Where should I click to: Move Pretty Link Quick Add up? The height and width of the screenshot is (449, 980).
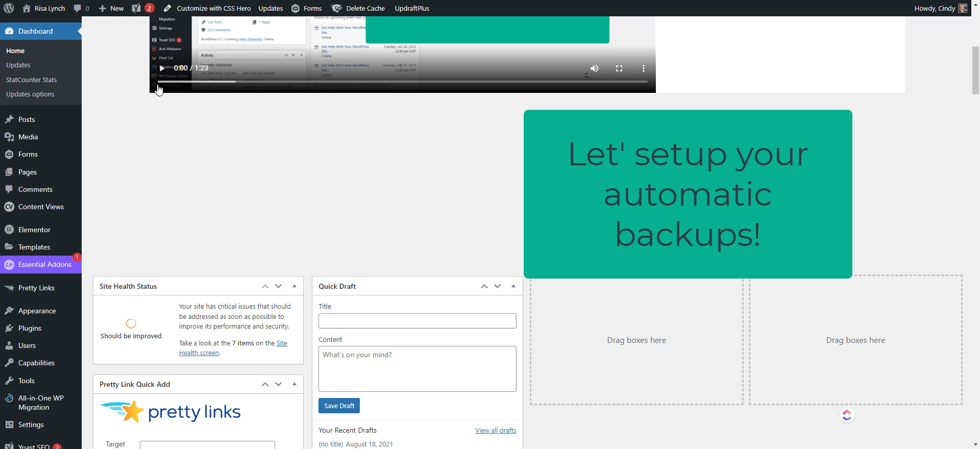click(x=265, y=384)
